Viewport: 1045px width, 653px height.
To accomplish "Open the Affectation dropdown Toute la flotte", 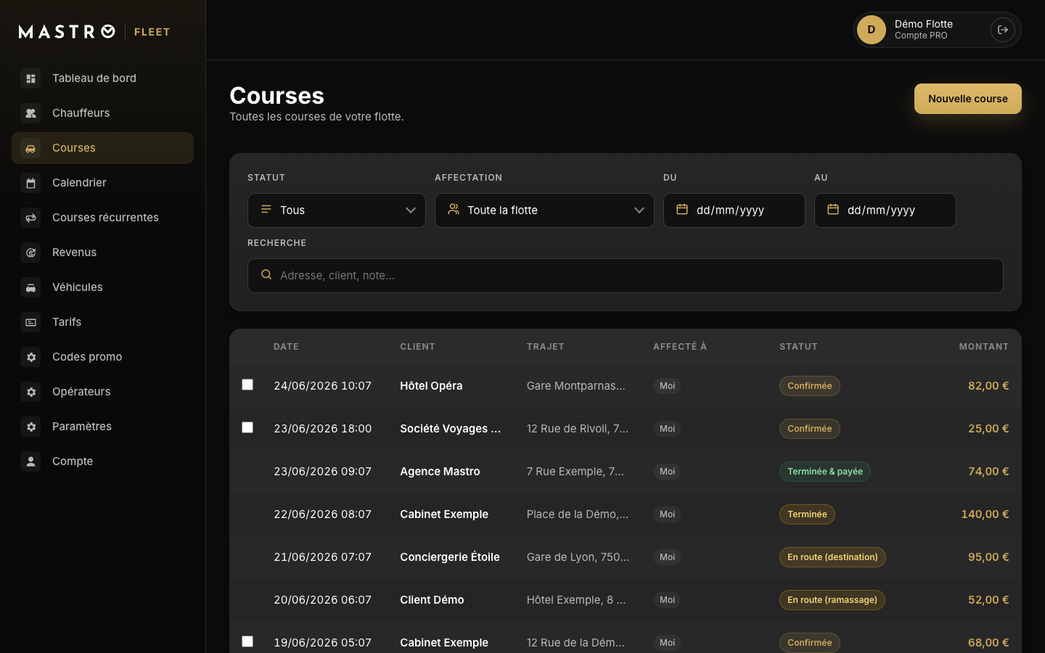I will tap(544, 210).
